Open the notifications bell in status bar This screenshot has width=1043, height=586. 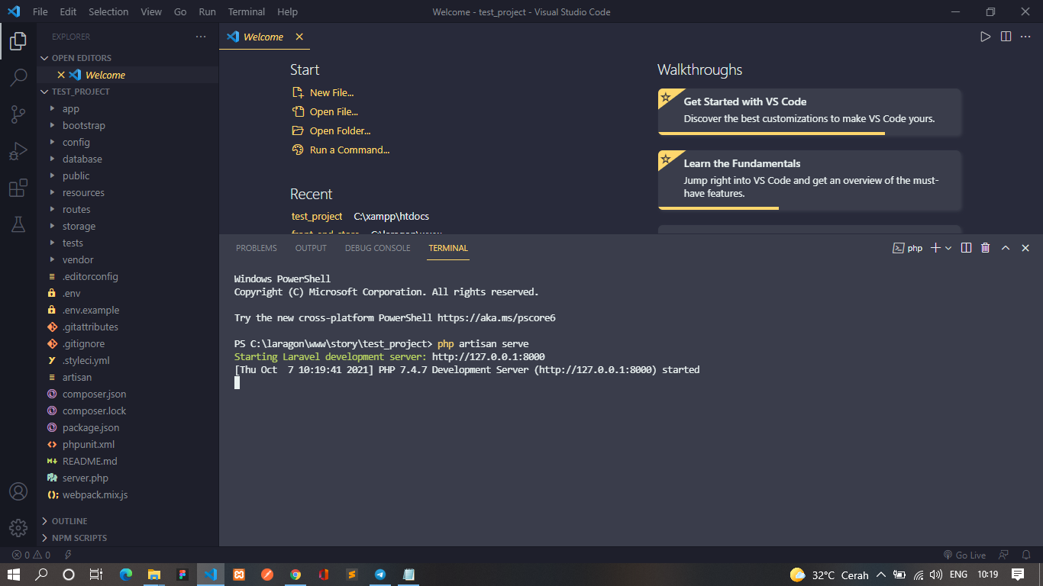tap(1025, 555)
